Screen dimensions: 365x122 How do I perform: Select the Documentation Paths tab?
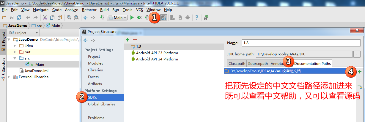click(312, 63)
